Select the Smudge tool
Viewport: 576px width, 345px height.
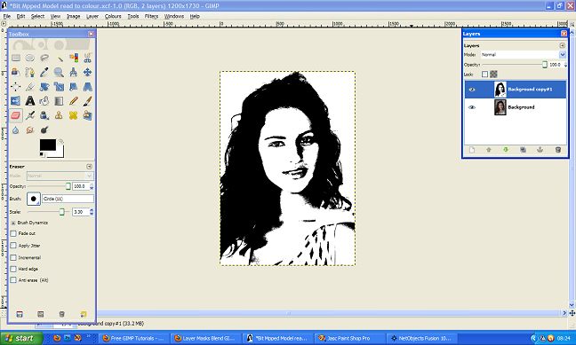point(30,129)
